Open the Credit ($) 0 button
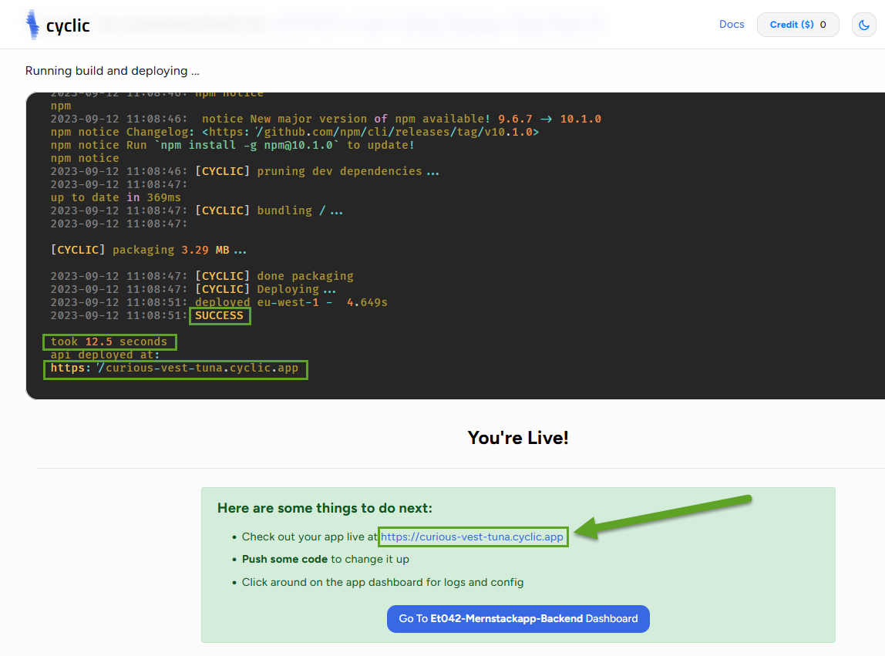The height and width of the screenshot is (656, 885). [798, 24]
